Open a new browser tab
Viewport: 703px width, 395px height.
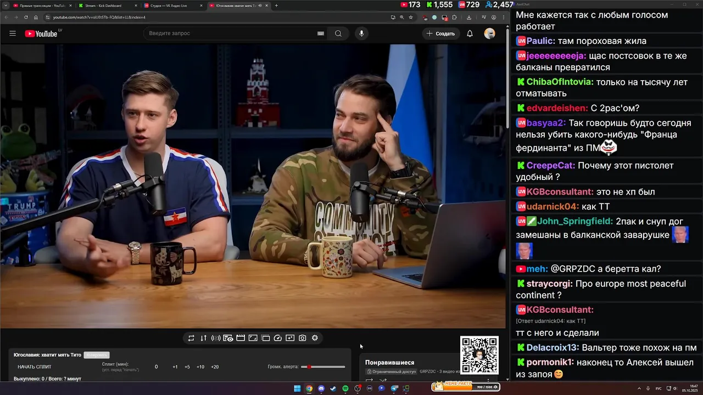click(x=276, y=5)
